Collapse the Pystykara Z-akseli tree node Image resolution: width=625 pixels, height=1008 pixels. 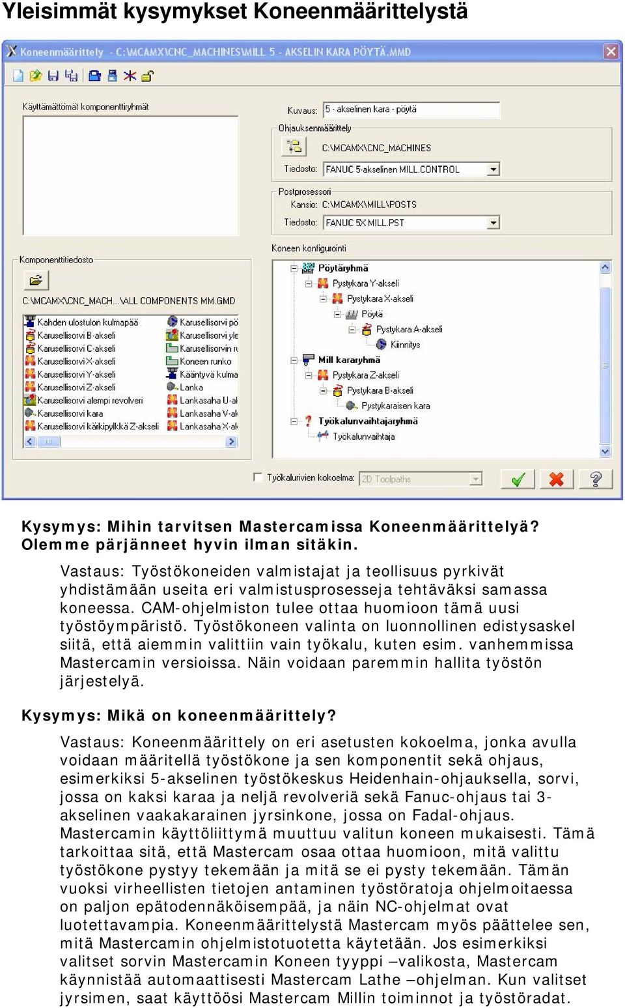pyautogui.click(x=309, y=375)
